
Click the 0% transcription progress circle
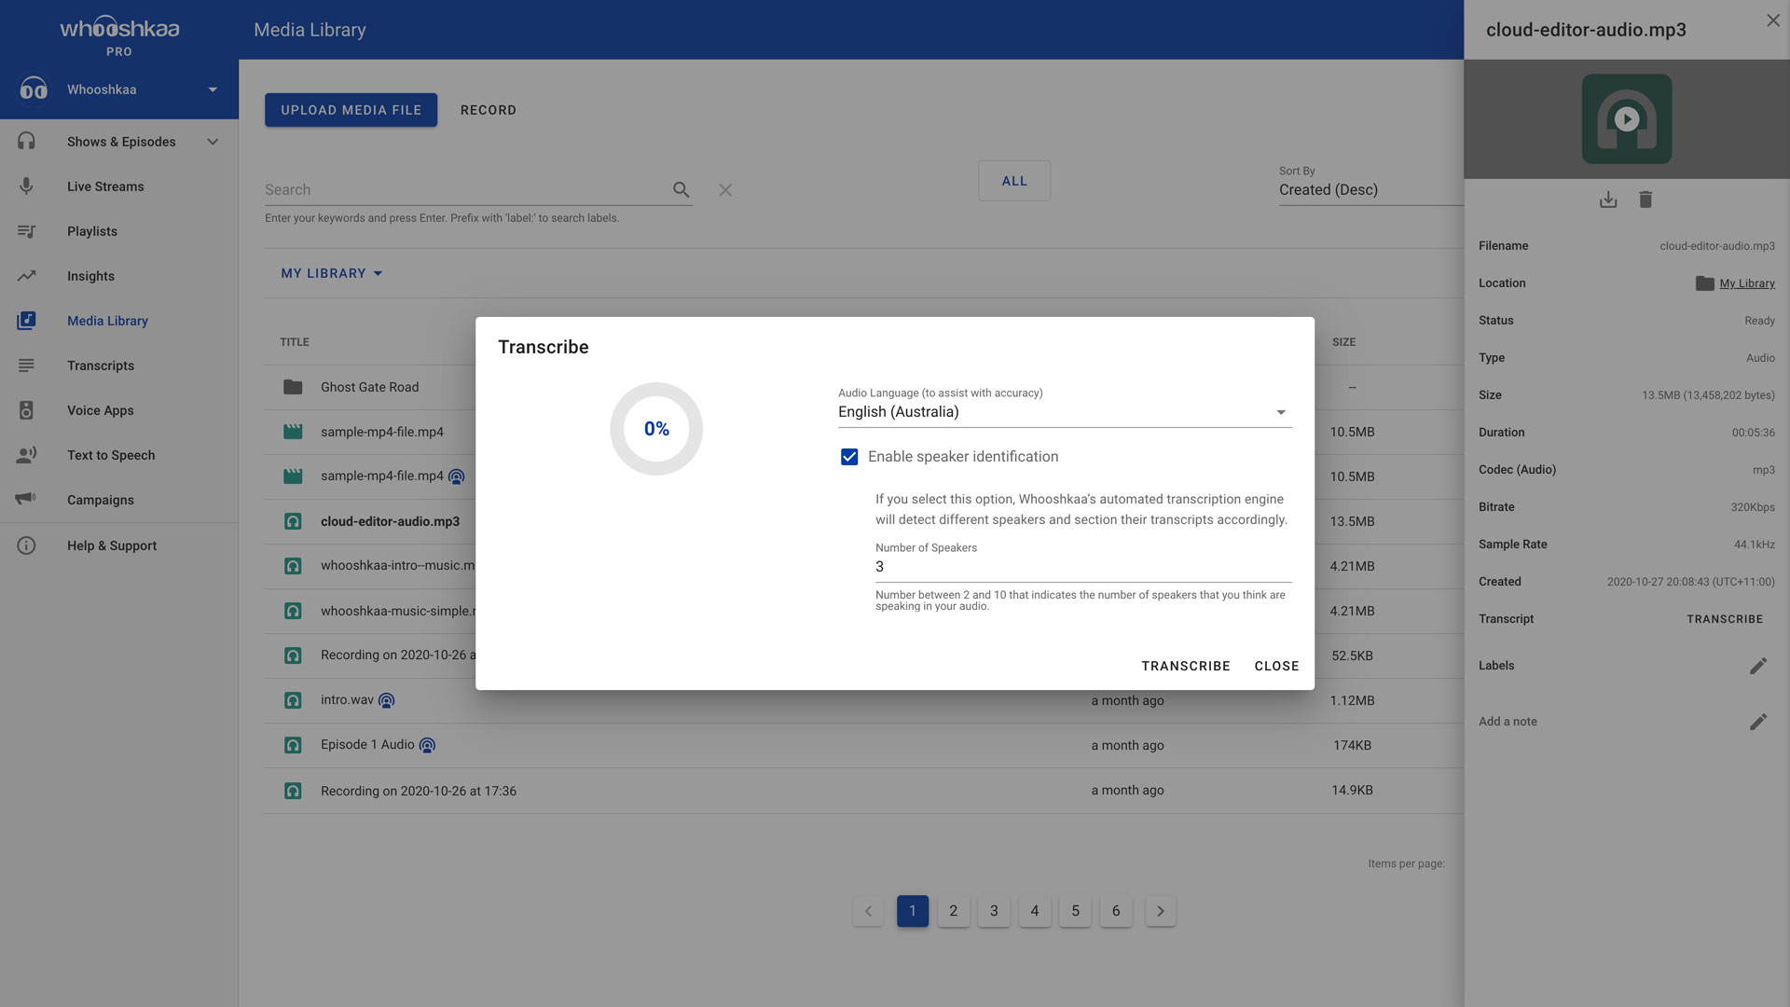coord(656,429)
